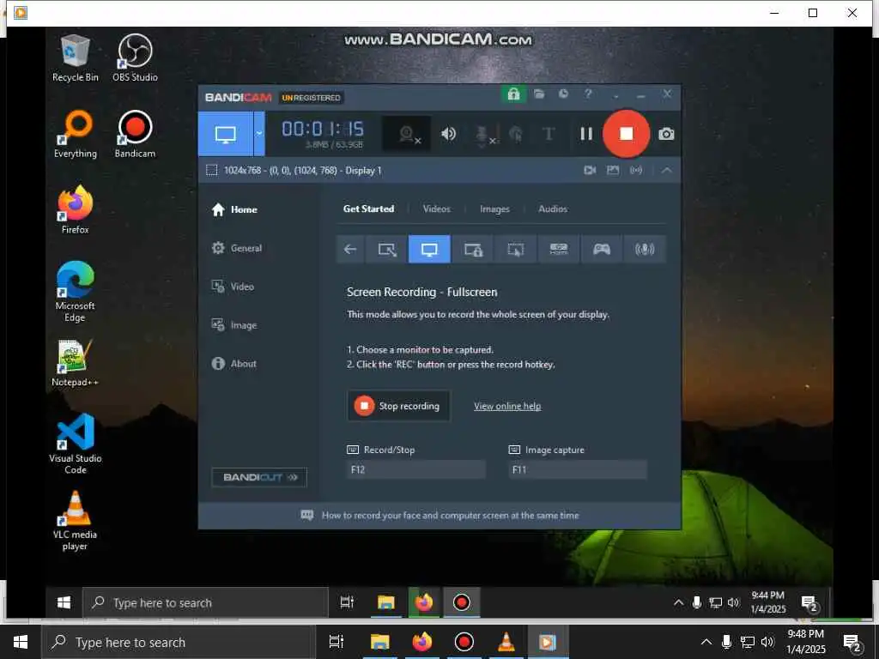Image resolution: width=879 pixels, height=659 pixels.
Task: Switch to the Audios tab
Action: tap(553, 209)
